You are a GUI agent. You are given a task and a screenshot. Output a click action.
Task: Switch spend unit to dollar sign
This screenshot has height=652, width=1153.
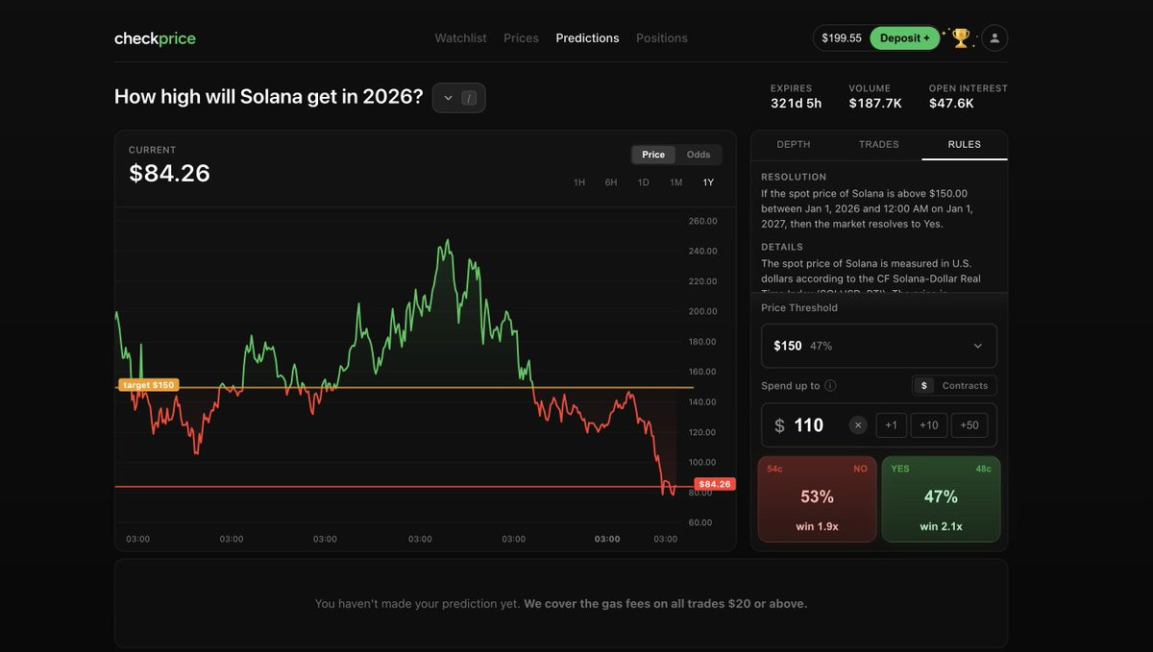[924, 386]
